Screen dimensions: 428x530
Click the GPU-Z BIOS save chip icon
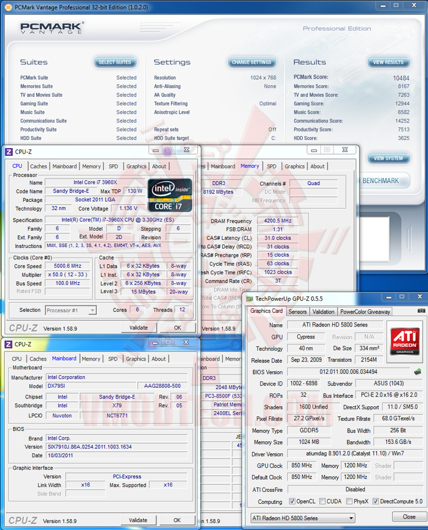coord(417,372)
